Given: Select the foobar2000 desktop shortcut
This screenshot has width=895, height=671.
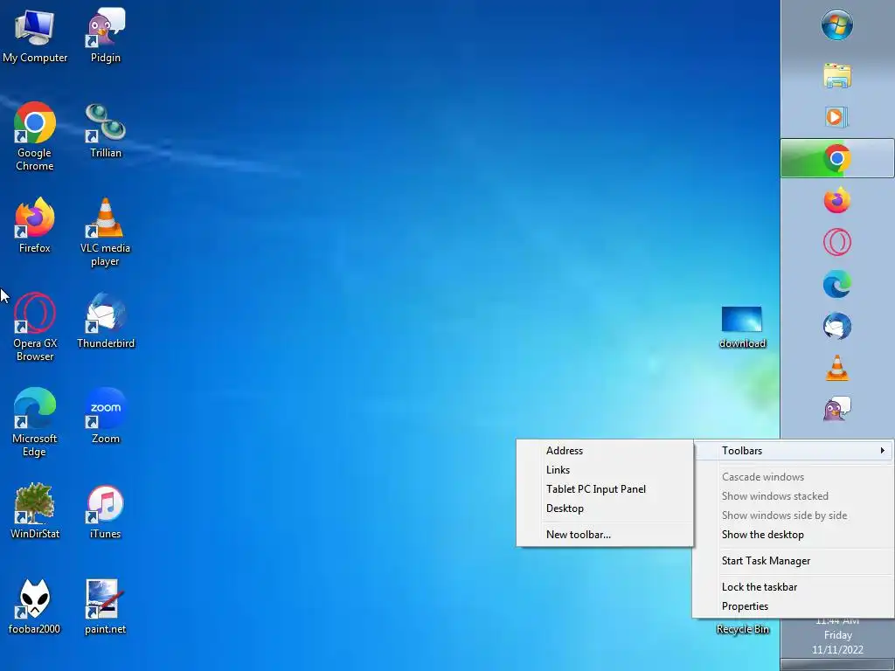Looking at the screenshot, I should 35,606.
